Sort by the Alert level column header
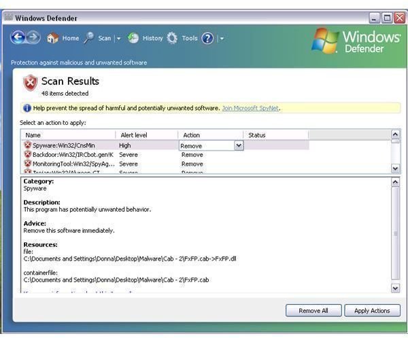 tap(147, 135)
